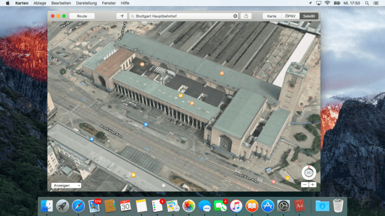Switch to Karte map view

pyautogui.click(x=271, y=16)
